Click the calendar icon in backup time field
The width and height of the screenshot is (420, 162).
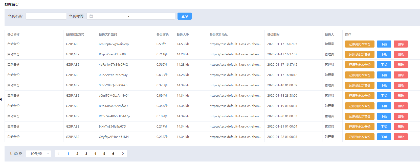91,16
